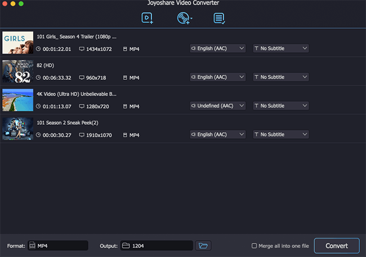The height and width of the screenshot is (257, 366).
Task: Minimize the window with the yellow button
Action: tap(13, 4)
